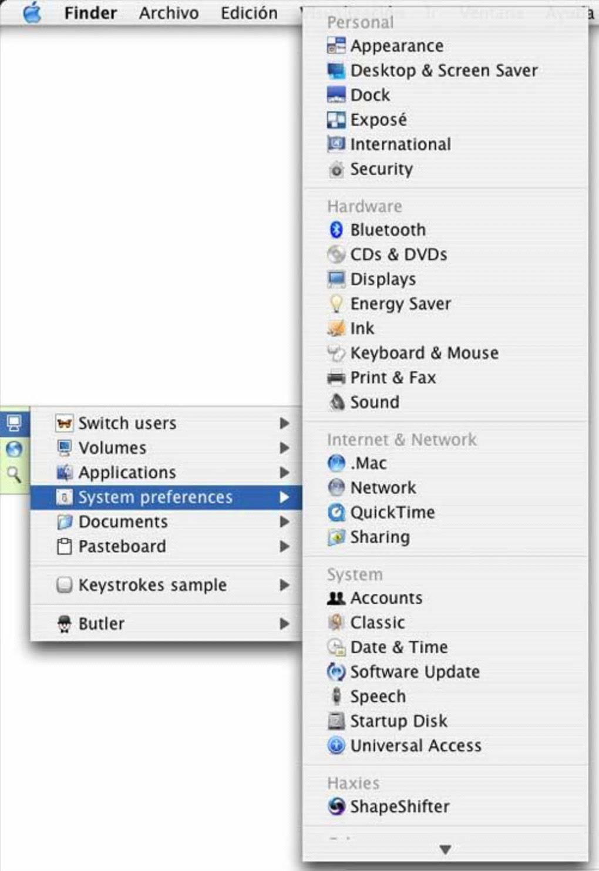
Task: Open the Archivo menu
Action: click(x=169, y=13)
